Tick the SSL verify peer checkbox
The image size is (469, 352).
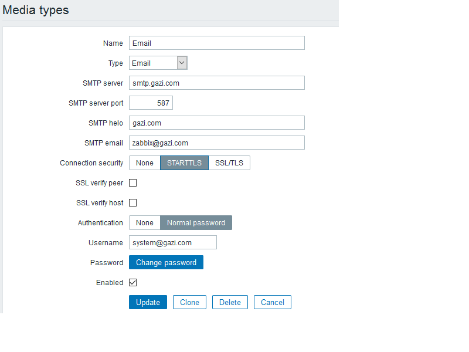coord(133,182)
